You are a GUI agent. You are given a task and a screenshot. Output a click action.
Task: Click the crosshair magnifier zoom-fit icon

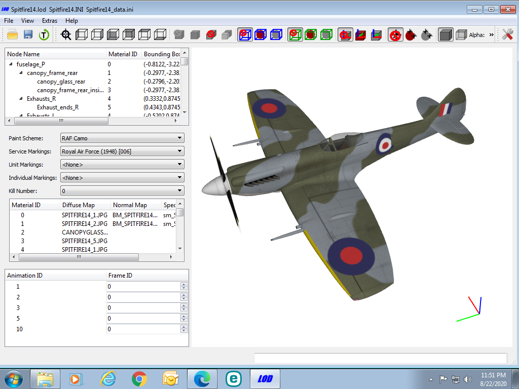pos(66,34)
